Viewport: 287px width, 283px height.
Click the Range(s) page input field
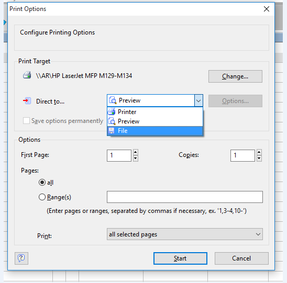(x=185, y=197)
